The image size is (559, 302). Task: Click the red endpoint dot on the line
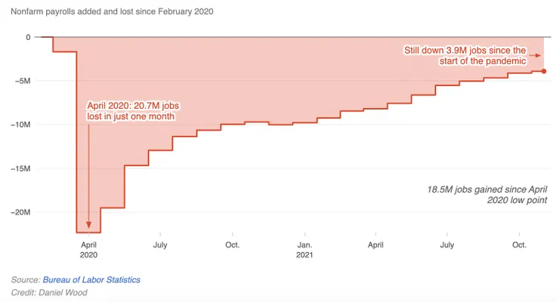544,72
